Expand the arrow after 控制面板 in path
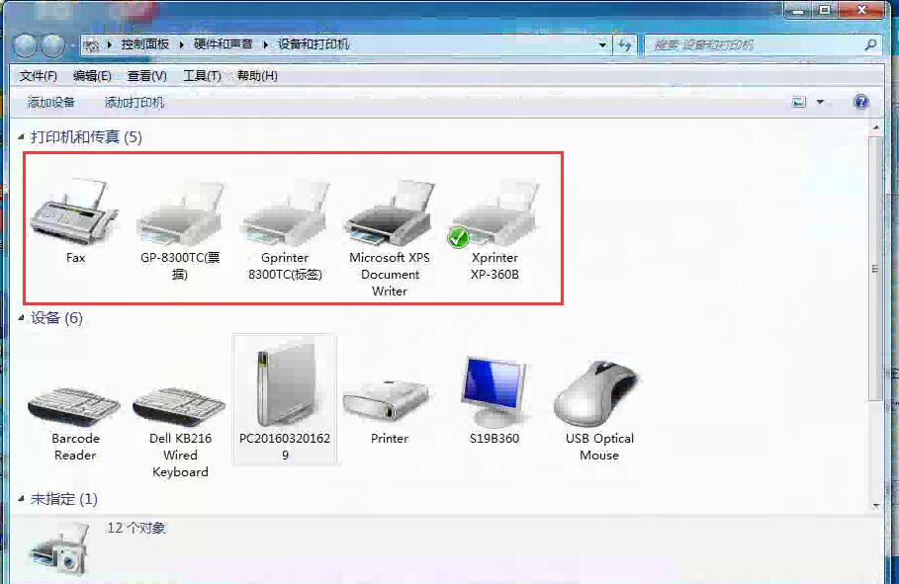The width and height of the screenshot is (899, 584). point(181,44)
